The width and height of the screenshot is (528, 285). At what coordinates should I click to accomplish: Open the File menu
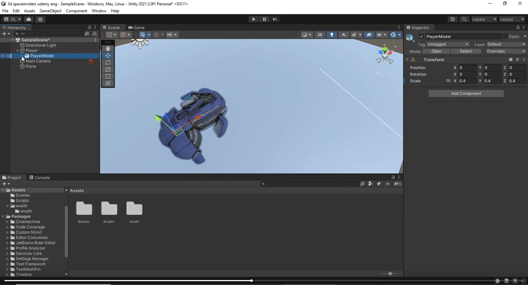pyautogui.click(x=5, y=11)
